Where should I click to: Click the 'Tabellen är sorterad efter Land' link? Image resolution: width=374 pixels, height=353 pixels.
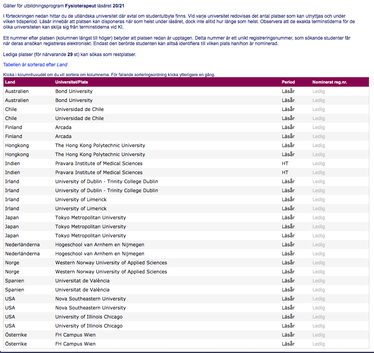point(35,65)
